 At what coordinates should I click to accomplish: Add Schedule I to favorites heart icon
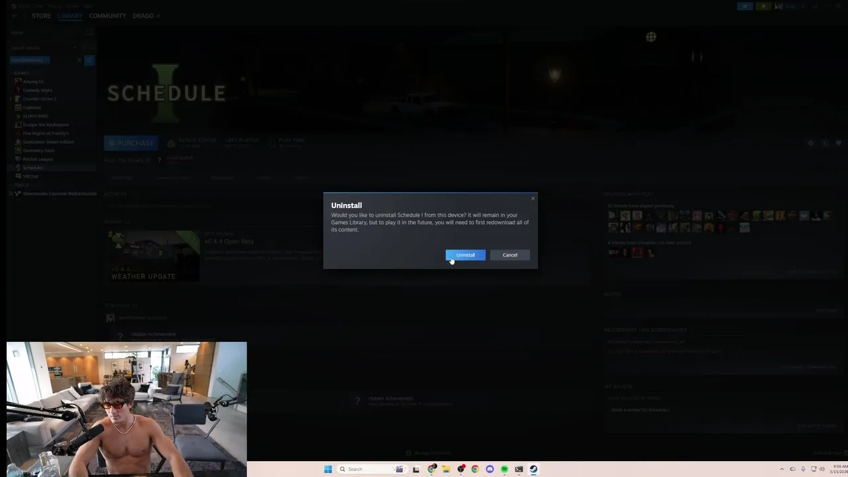838,143
